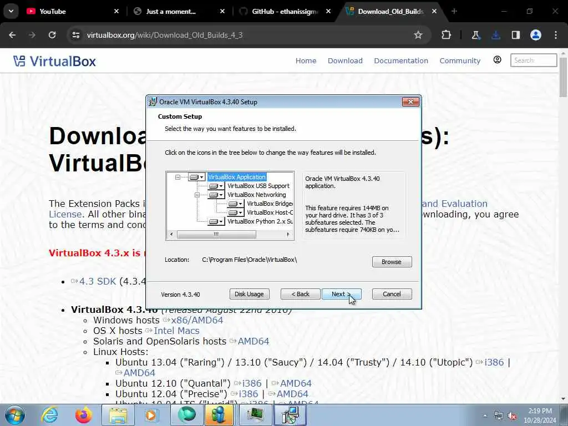568x426 pixels.
Task: Collapse the VirtualBox Networking tree node
Action: (x=197, y=195)
